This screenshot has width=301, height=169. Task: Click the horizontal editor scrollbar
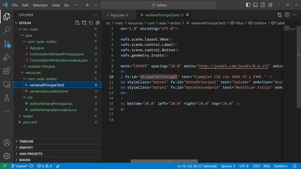[x=164, y=161]
